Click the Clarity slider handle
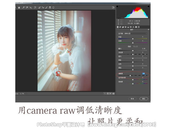This screenshot has width=175, height=131. (130, 75)
